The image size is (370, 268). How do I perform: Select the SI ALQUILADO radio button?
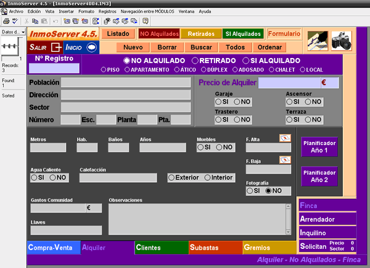246,61
